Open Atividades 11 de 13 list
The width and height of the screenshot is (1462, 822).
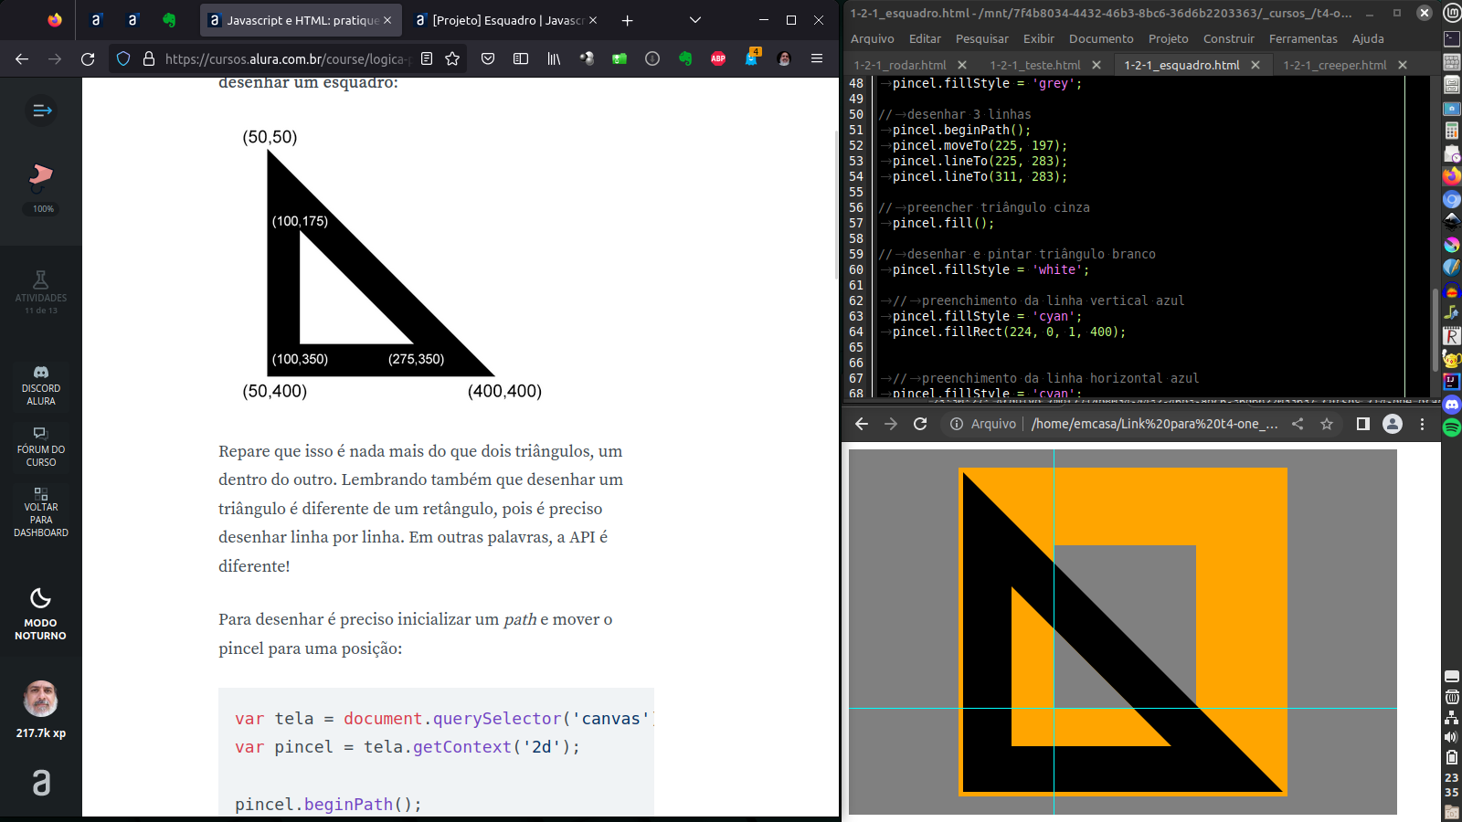[x=41, y=292]
